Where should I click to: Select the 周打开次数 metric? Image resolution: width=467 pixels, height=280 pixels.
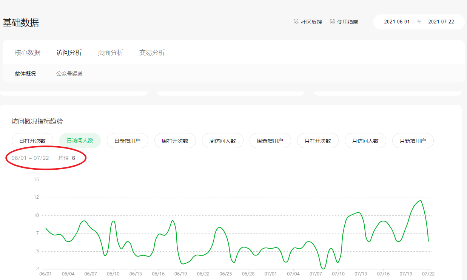tap(175, 141)
